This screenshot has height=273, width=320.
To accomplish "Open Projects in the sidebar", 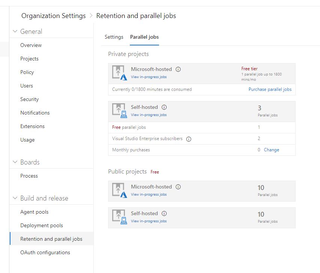I will coord(29,59).
